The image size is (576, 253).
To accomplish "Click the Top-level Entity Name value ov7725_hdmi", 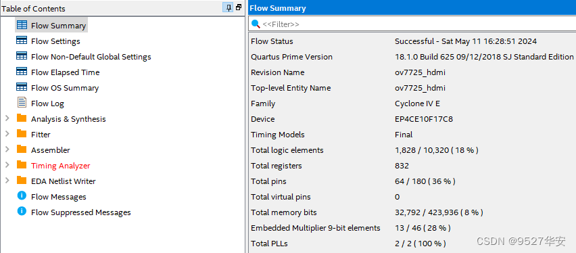I will pyautogui.click(x=420, y=88).
